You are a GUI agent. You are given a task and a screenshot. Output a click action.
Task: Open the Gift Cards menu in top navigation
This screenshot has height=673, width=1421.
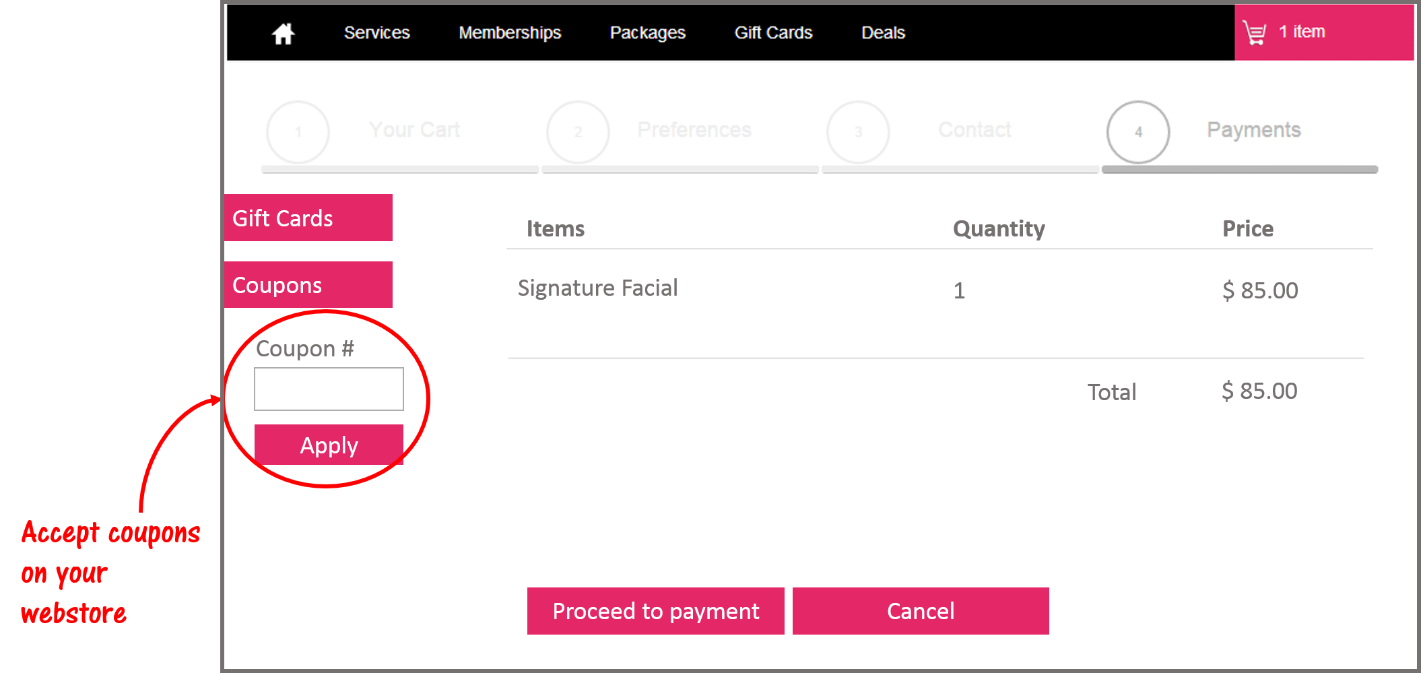click(x=772, y=32)
